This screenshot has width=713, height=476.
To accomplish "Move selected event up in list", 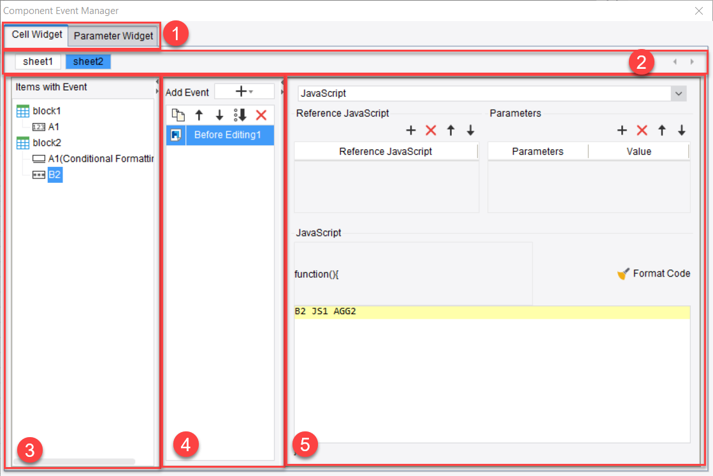I will coord(199,115).
